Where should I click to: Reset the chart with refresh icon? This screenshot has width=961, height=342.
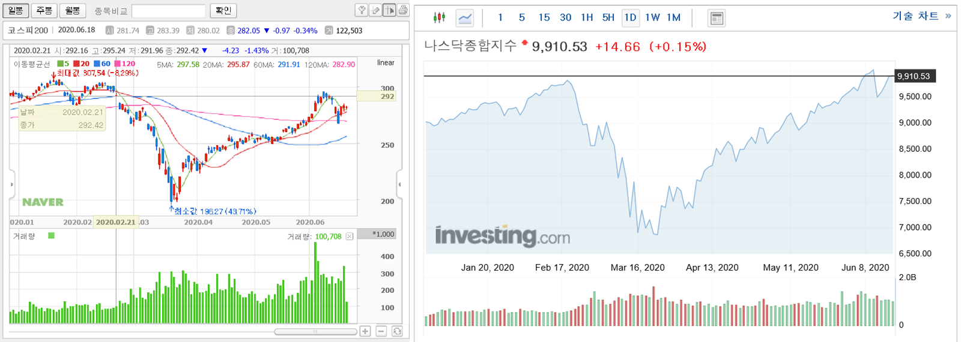click(397, 331)
